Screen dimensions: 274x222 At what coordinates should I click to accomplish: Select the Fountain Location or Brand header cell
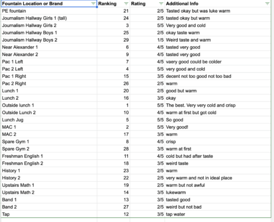49,3
